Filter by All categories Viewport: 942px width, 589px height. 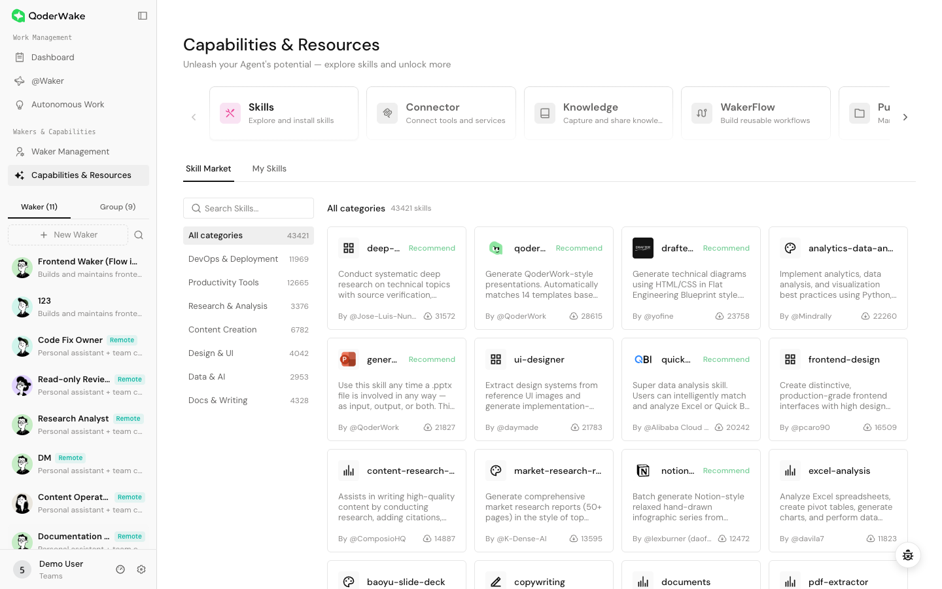249,236
